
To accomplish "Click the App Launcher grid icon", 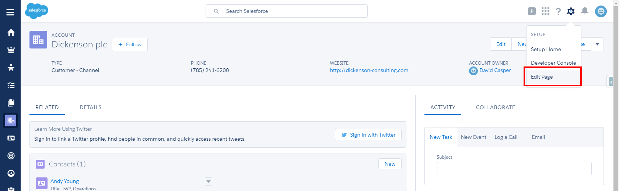I will (545, 11).
